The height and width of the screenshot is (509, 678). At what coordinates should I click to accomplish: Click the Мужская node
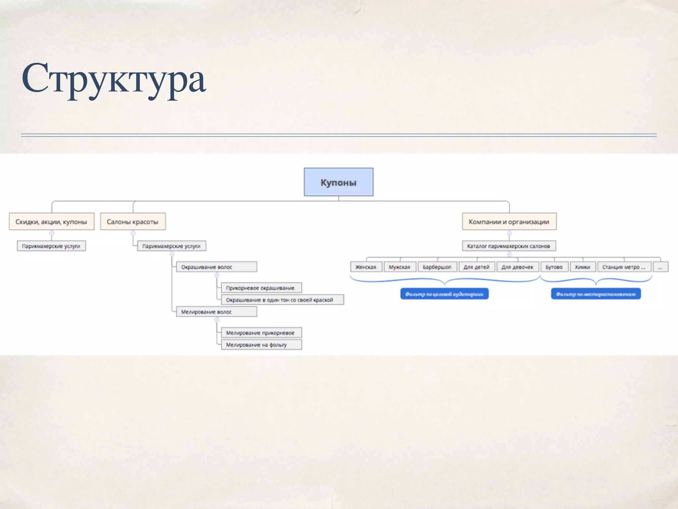click(x=400, y=267)
